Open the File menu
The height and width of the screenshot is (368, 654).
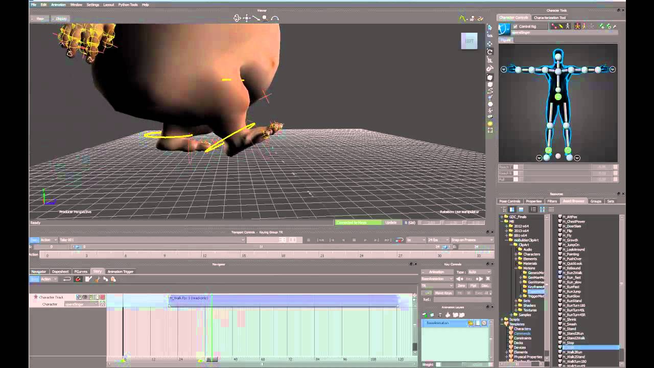click(x=34, y=5)
